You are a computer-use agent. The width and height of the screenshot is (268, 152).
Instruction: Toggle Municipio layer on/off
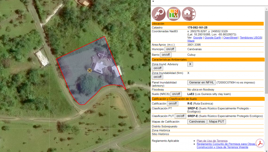click(x=170, y=49)
